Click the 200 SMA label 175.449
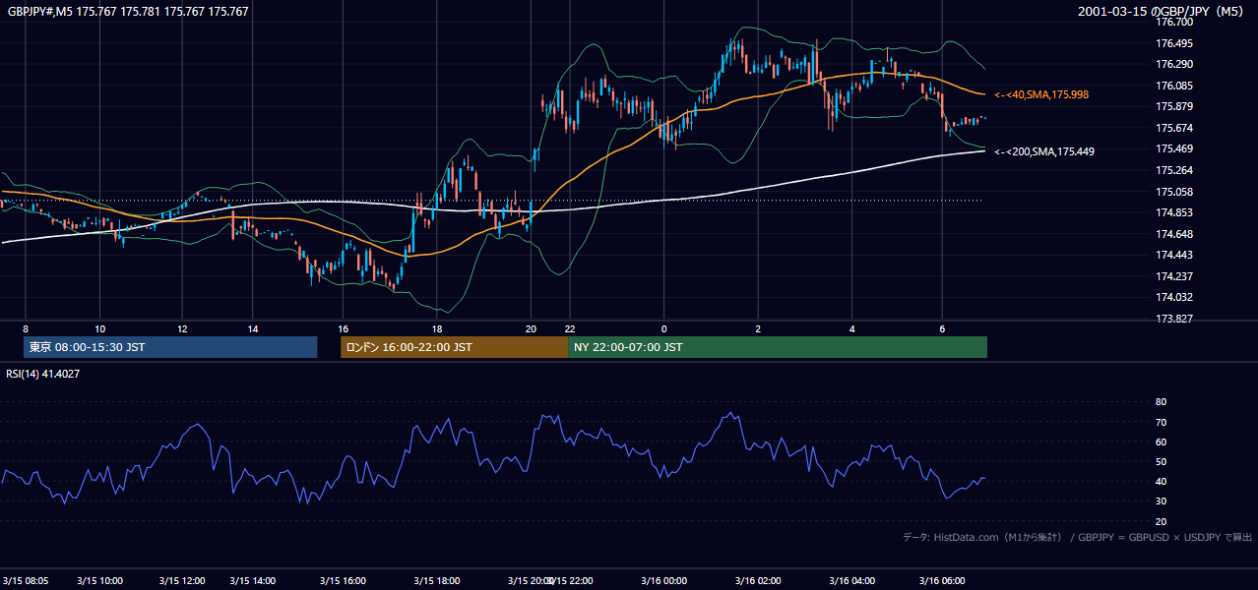 1044,151
